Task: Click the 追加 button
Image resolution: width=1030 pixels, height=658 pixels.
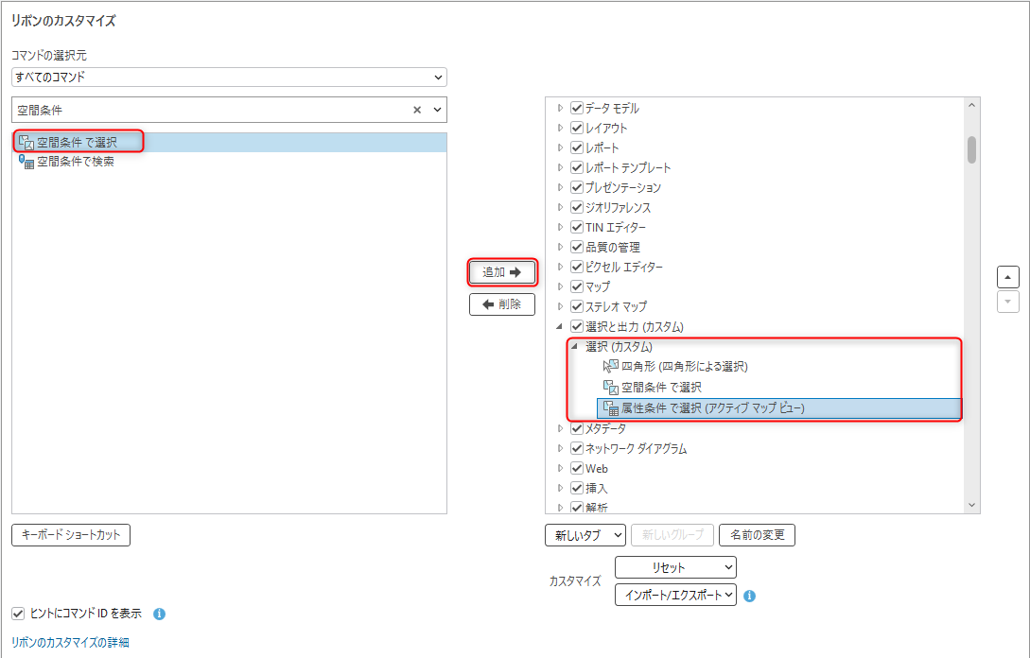Action: [x=502, y=272]
